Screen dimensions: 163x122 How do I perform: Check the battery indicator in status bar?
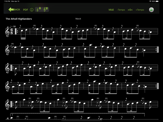(157, 1)
